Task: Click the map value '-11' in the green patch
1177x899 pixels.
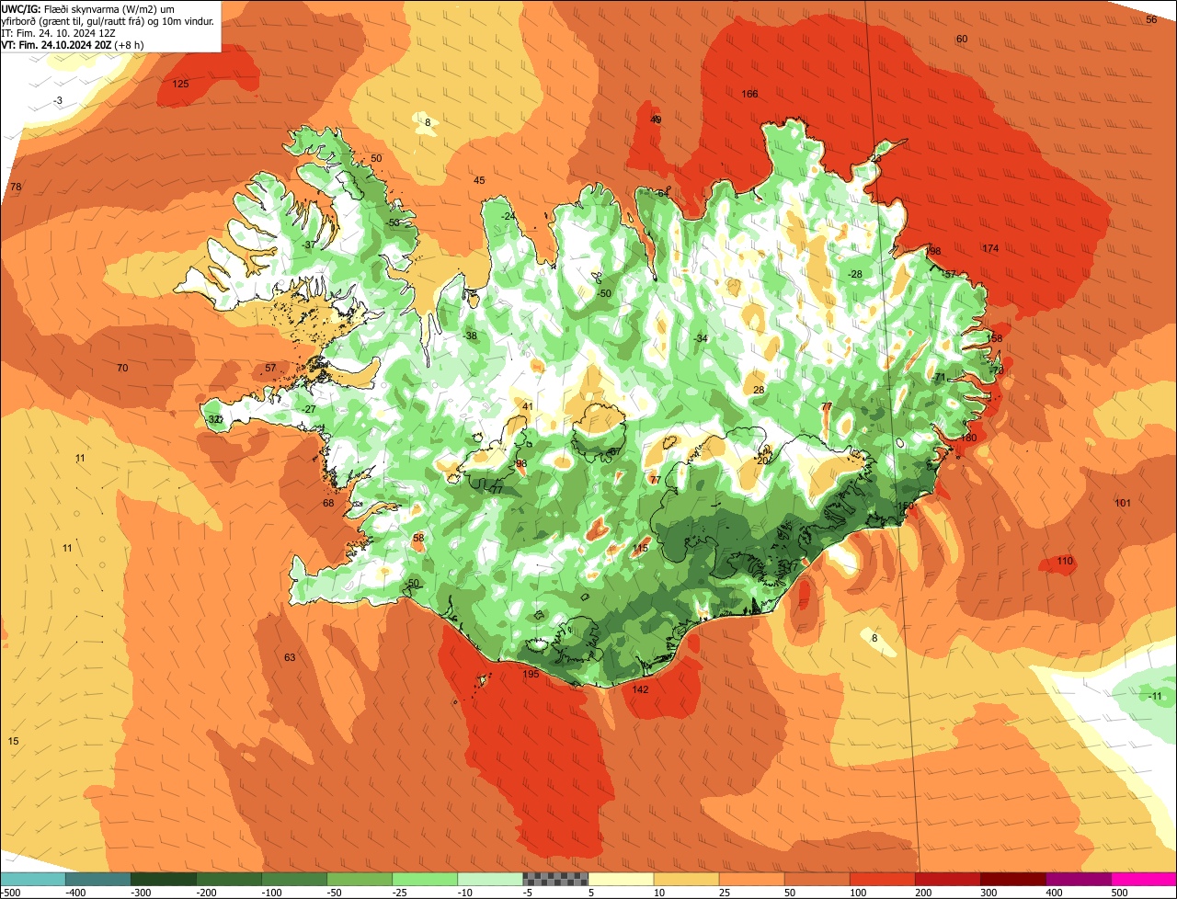Action: pos(1156,696)
